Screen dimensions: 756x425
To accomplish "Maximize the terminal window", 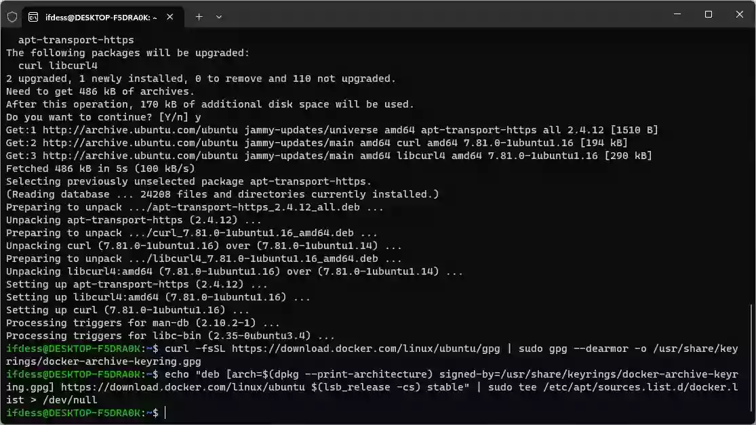I will [x=709, y=14].
